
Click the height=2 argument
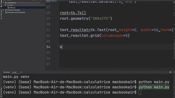(x=128, y=30)
